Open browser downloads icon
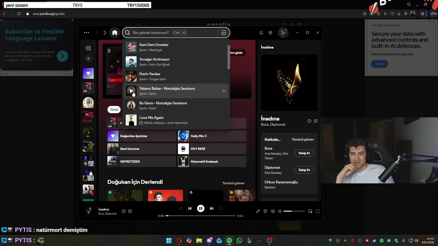 tap(399, 14)
